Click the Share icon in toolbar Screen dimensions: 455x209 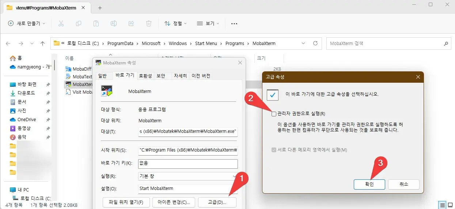pyautogui.click(x=131, y=23)
